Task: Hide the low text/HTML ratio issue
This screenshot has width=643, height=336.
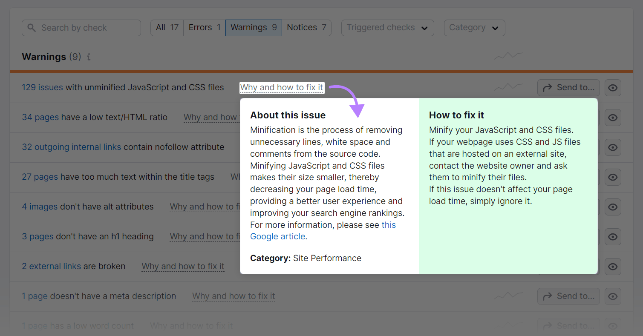Action: click(613, 118)
